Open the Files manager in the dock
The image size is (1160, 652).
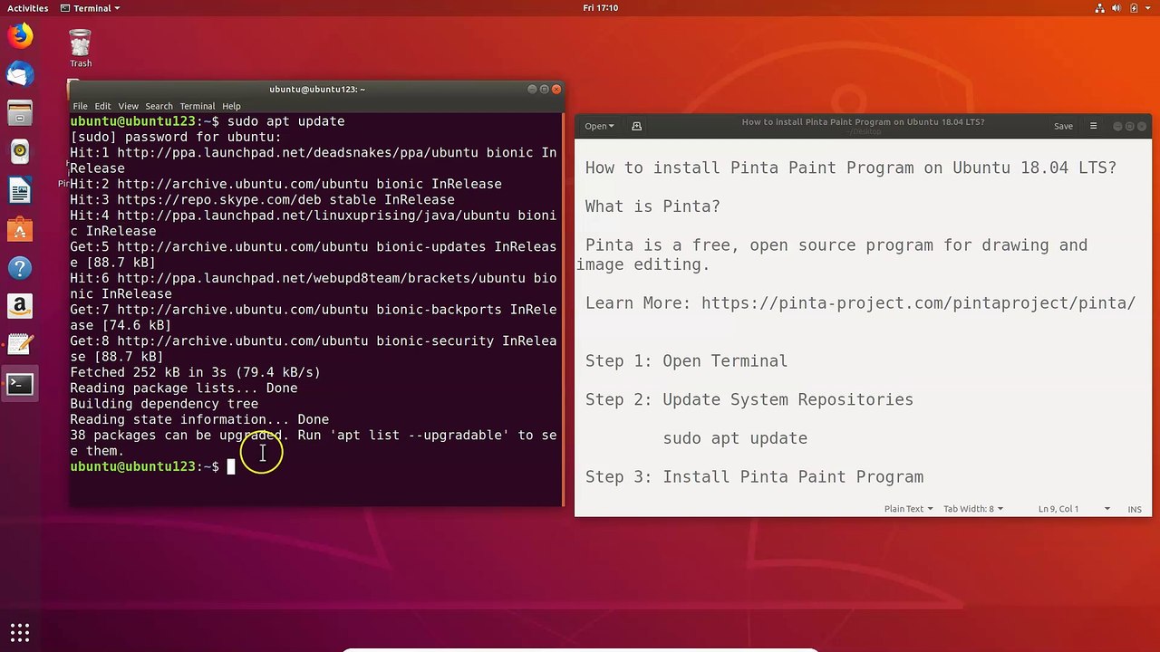pyautogui.click(x=20, y=113)
